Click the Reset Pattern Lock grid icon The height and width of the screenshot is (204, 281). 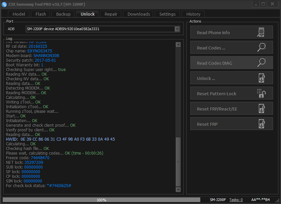click(261, 93)
